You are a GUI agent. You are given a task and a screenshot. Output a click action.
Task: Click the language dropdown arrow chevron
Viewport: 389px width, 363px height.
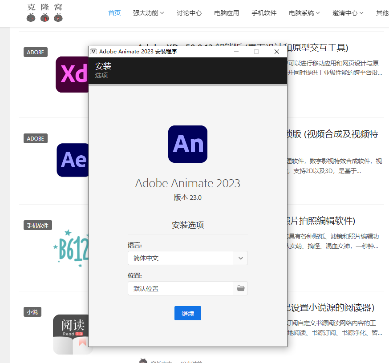240,258
